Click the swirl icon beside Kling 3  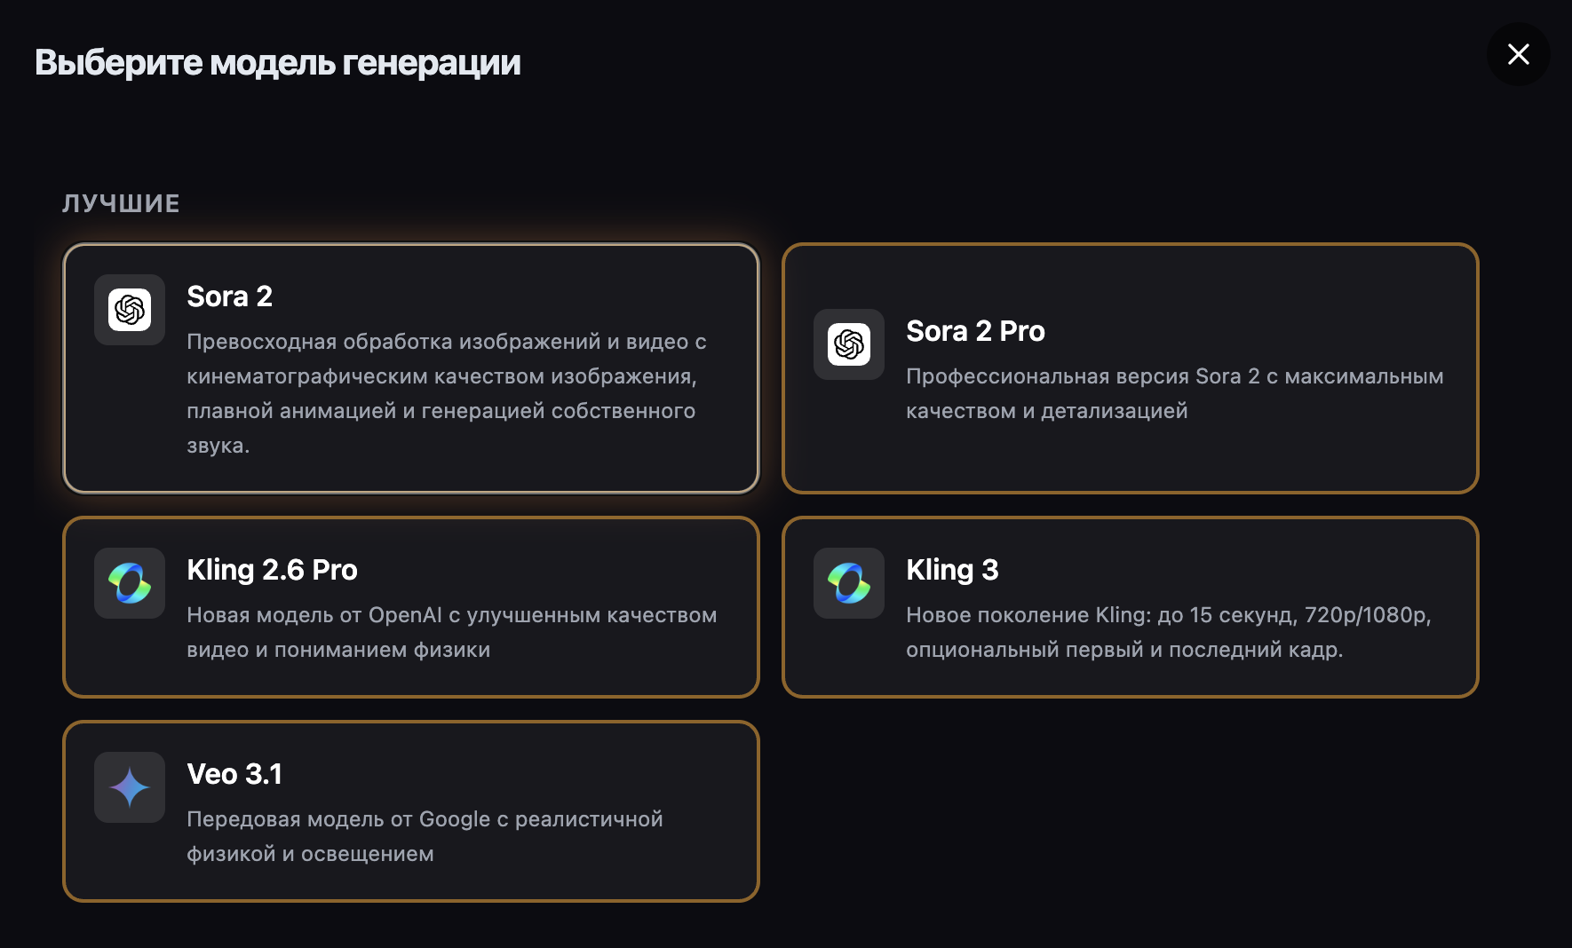(849, 583)
